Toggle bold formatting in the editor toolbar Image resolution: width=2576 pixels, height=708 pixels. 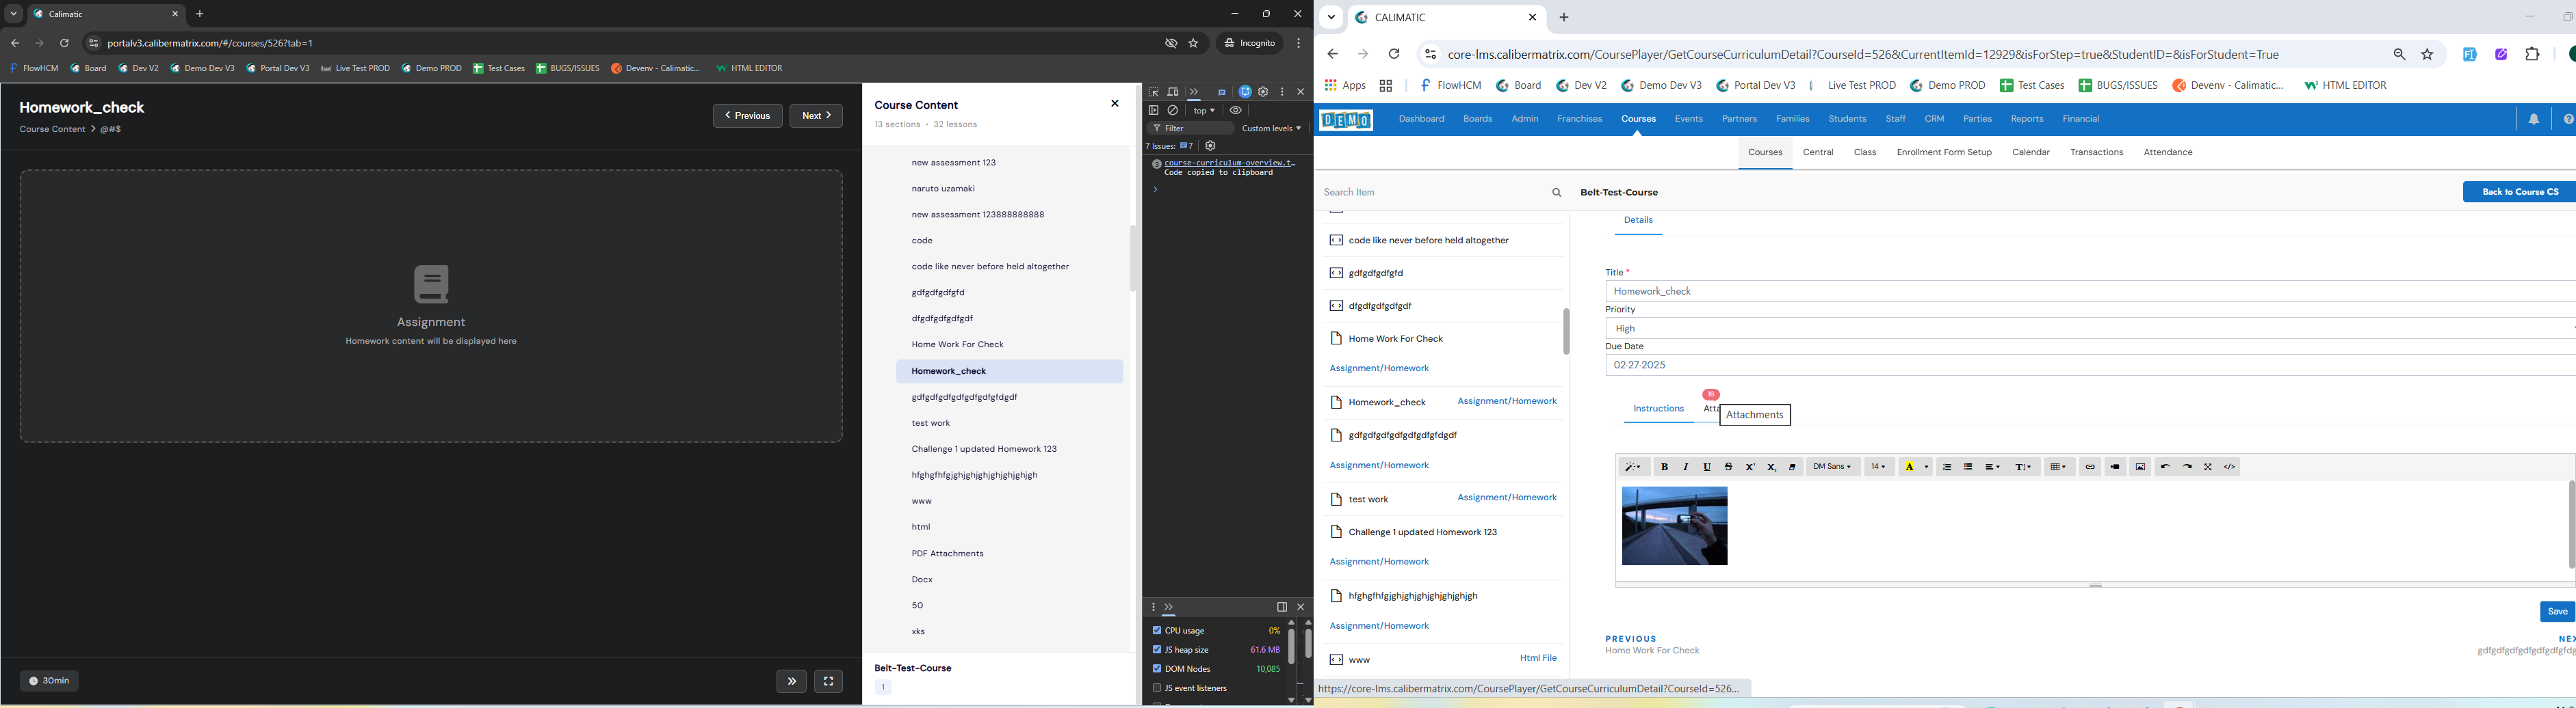[x=1664, y=467]
